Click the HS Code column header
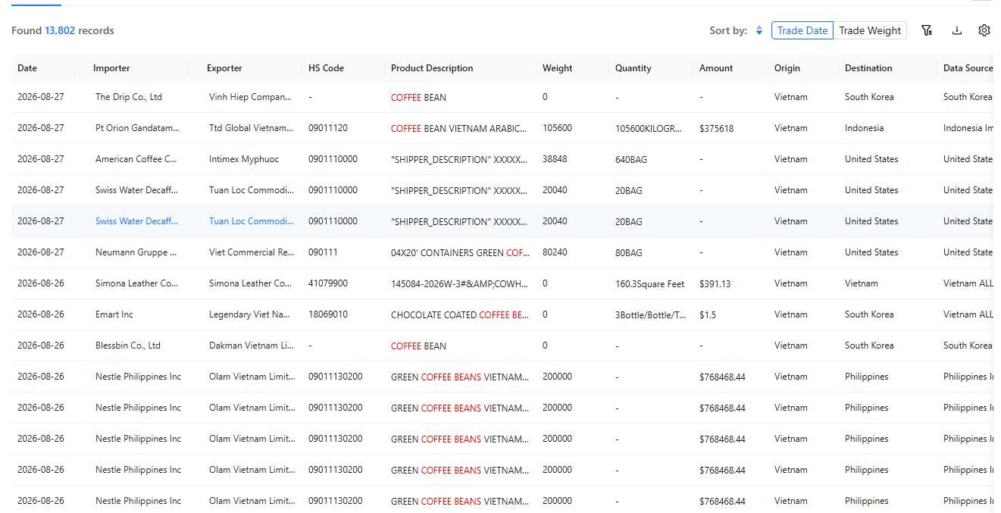The image size is (1001, 513). coord(326,68)
